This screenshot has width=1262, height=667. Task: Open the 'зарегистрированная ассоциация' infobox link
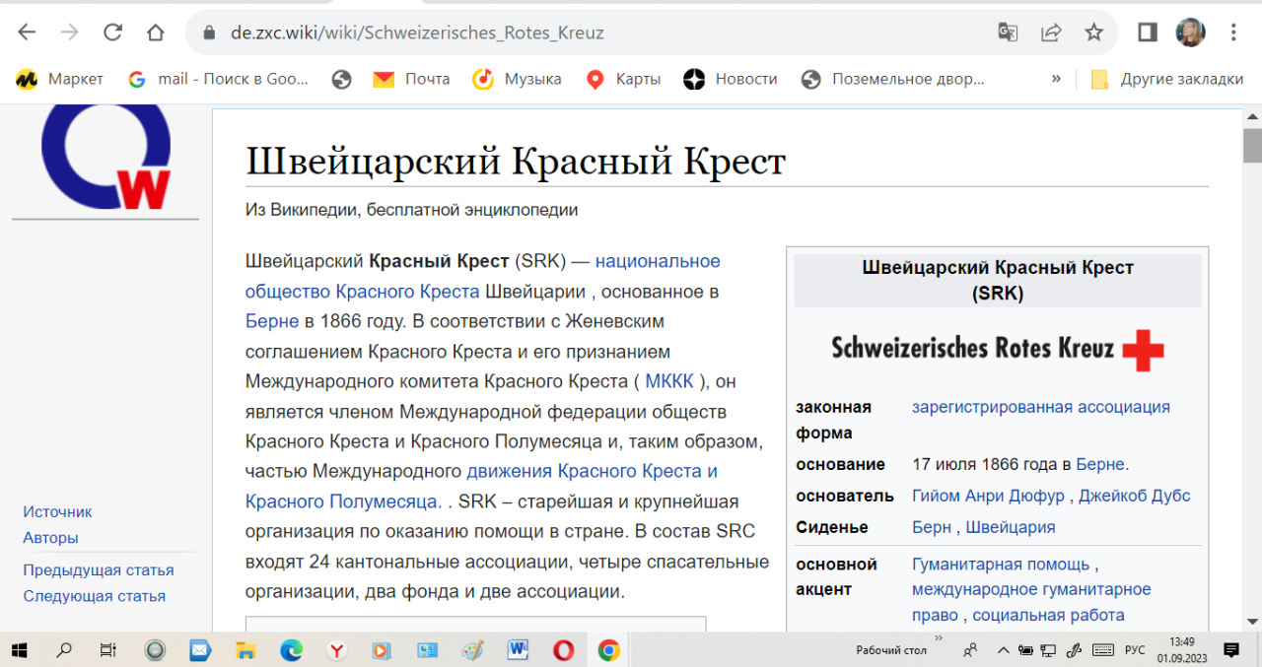coord(1041,407)
